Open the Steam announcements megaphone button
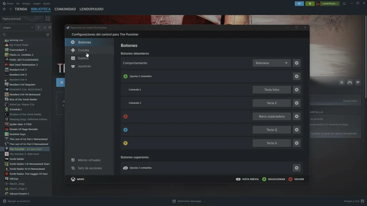The width and height of the screenshot is (367, 206). pyautogui.click(x=299, y=3)
